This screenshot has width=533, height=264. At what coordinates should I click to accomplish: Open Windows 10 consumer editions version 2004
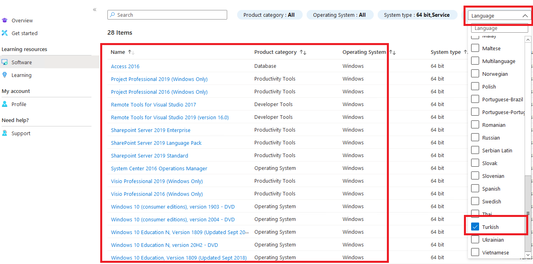pyautogui.click(x=173, y=219)
